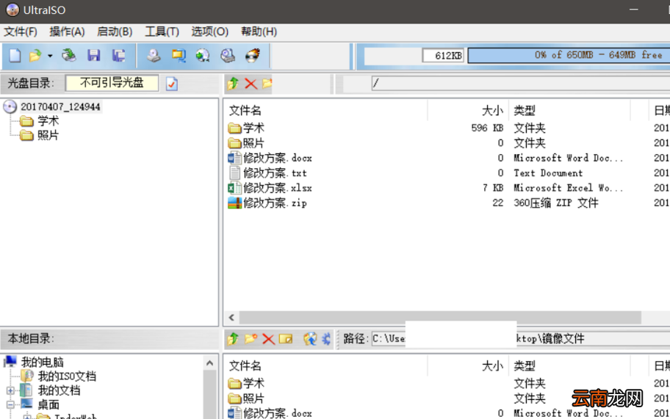Image resolution: width=670 pixels, height=419 pixels.
Task: Click the blue gear settings icon in local toolbar
Action: coord(326,339)
